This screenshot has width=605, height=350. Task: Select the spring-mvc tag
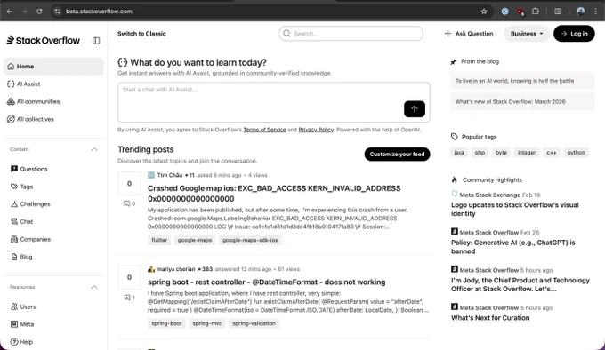[207, 323]
